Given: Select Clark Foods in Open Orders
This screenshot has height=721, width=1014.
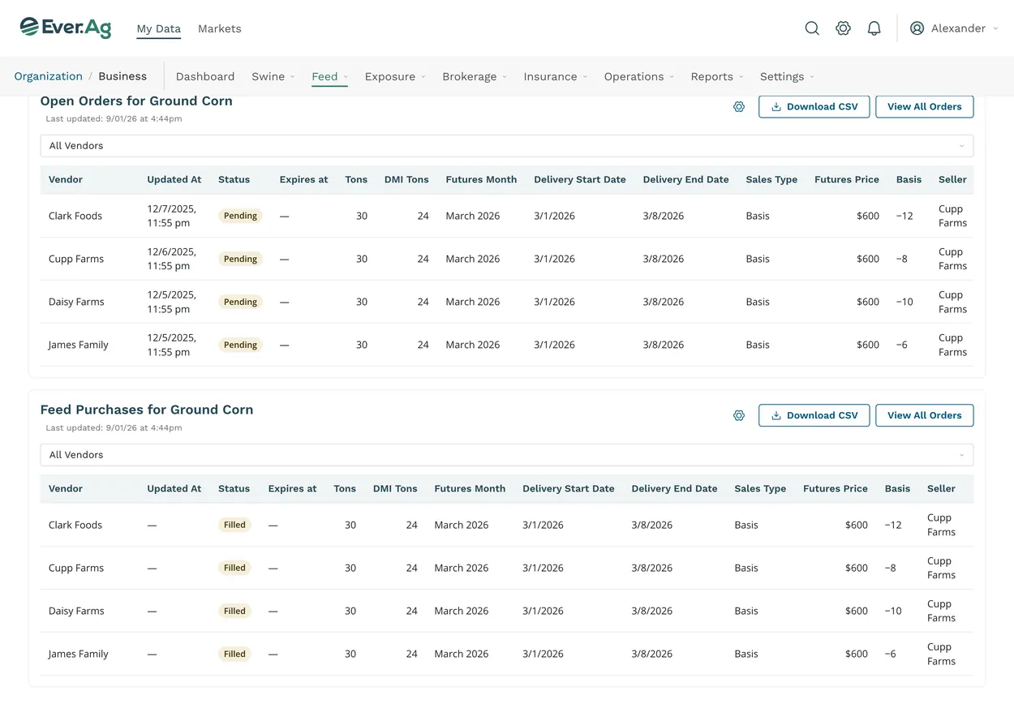Looking at the screenshot, I should point(75,216).
